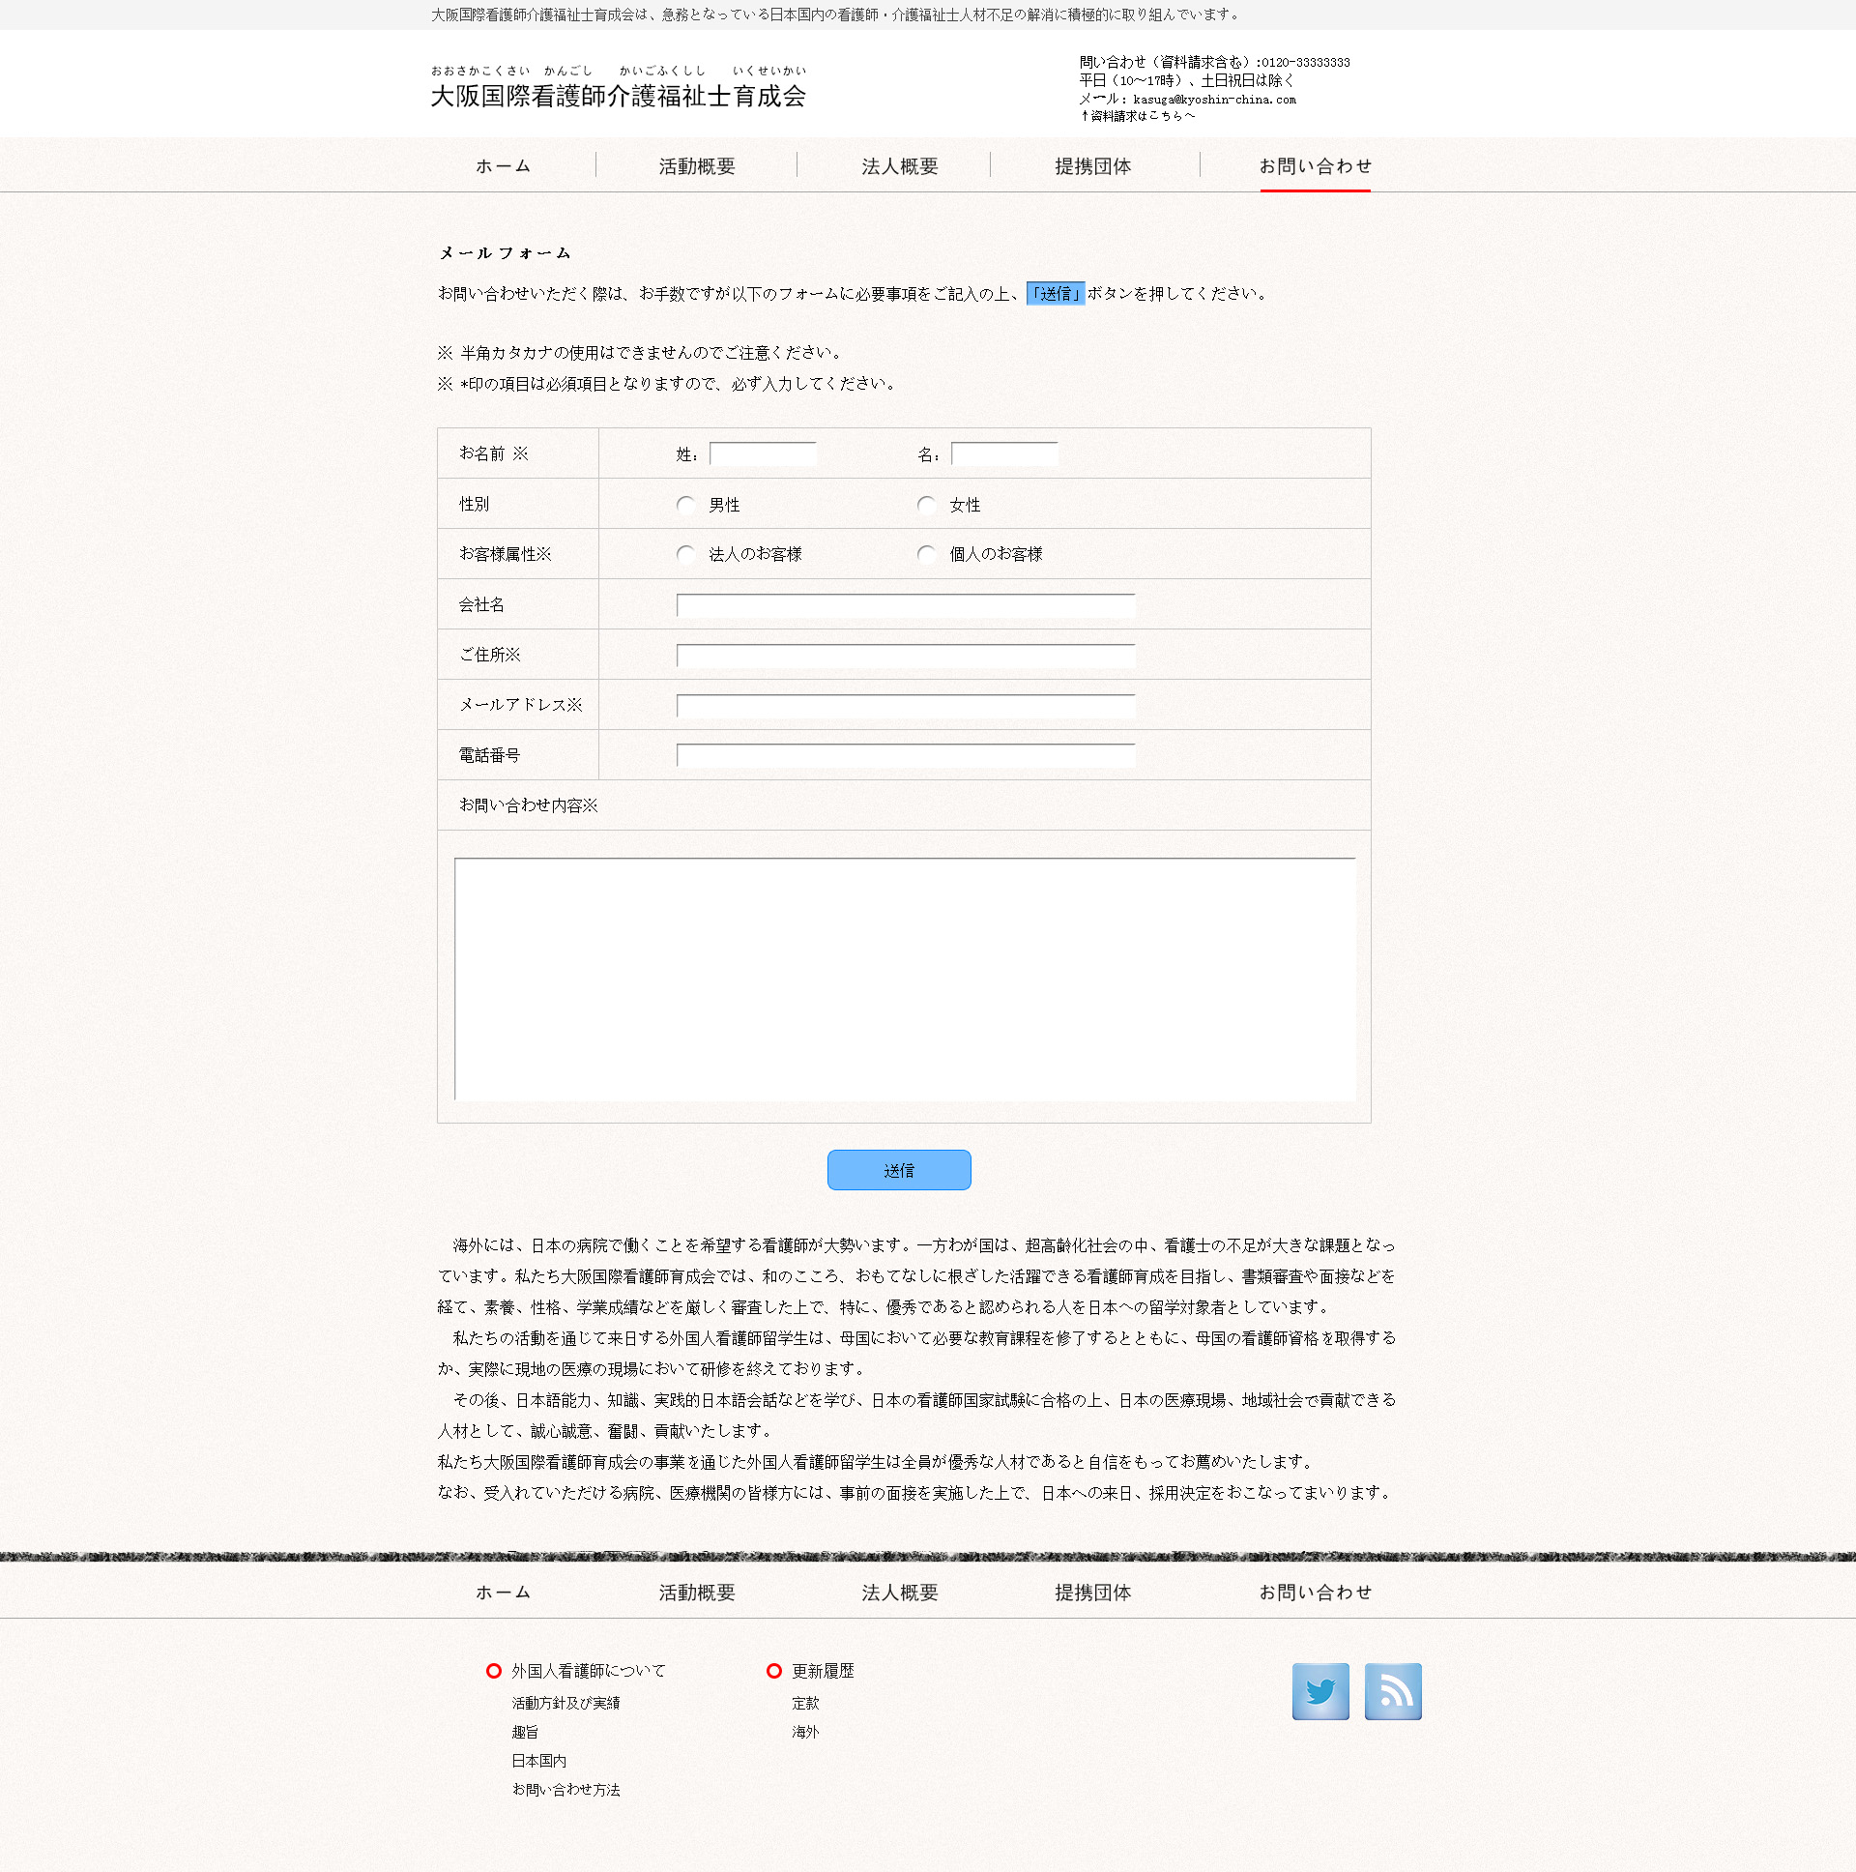Open 活動概要 in top navigation
The height and width of the screenshot is (1872, 1856).
point(697,166)
